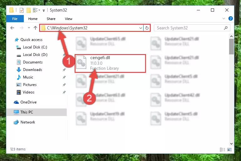
Task: Click the Music note icon
Action: [19, 77]
